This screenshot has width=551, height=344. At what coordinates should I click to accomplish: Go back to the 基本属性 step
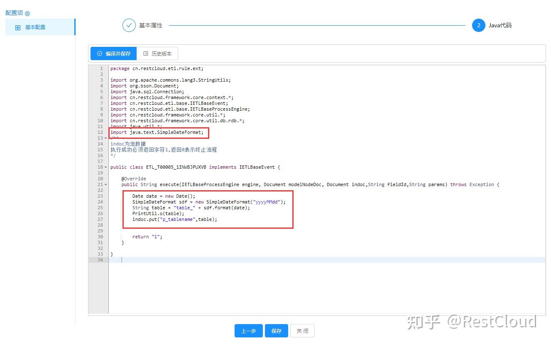(x=152, y=25)
